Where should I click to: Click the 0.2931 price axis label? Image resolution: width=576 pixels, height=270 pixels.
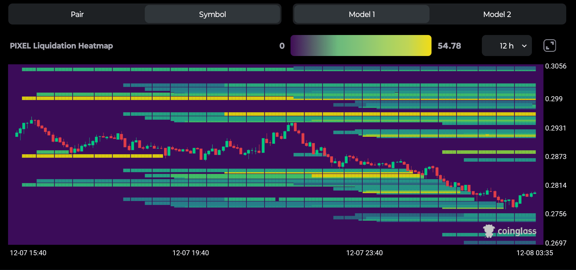point(555,128)
